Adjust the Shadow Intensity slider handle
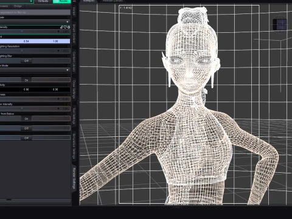Screen dimensions: 292x219 22,108
